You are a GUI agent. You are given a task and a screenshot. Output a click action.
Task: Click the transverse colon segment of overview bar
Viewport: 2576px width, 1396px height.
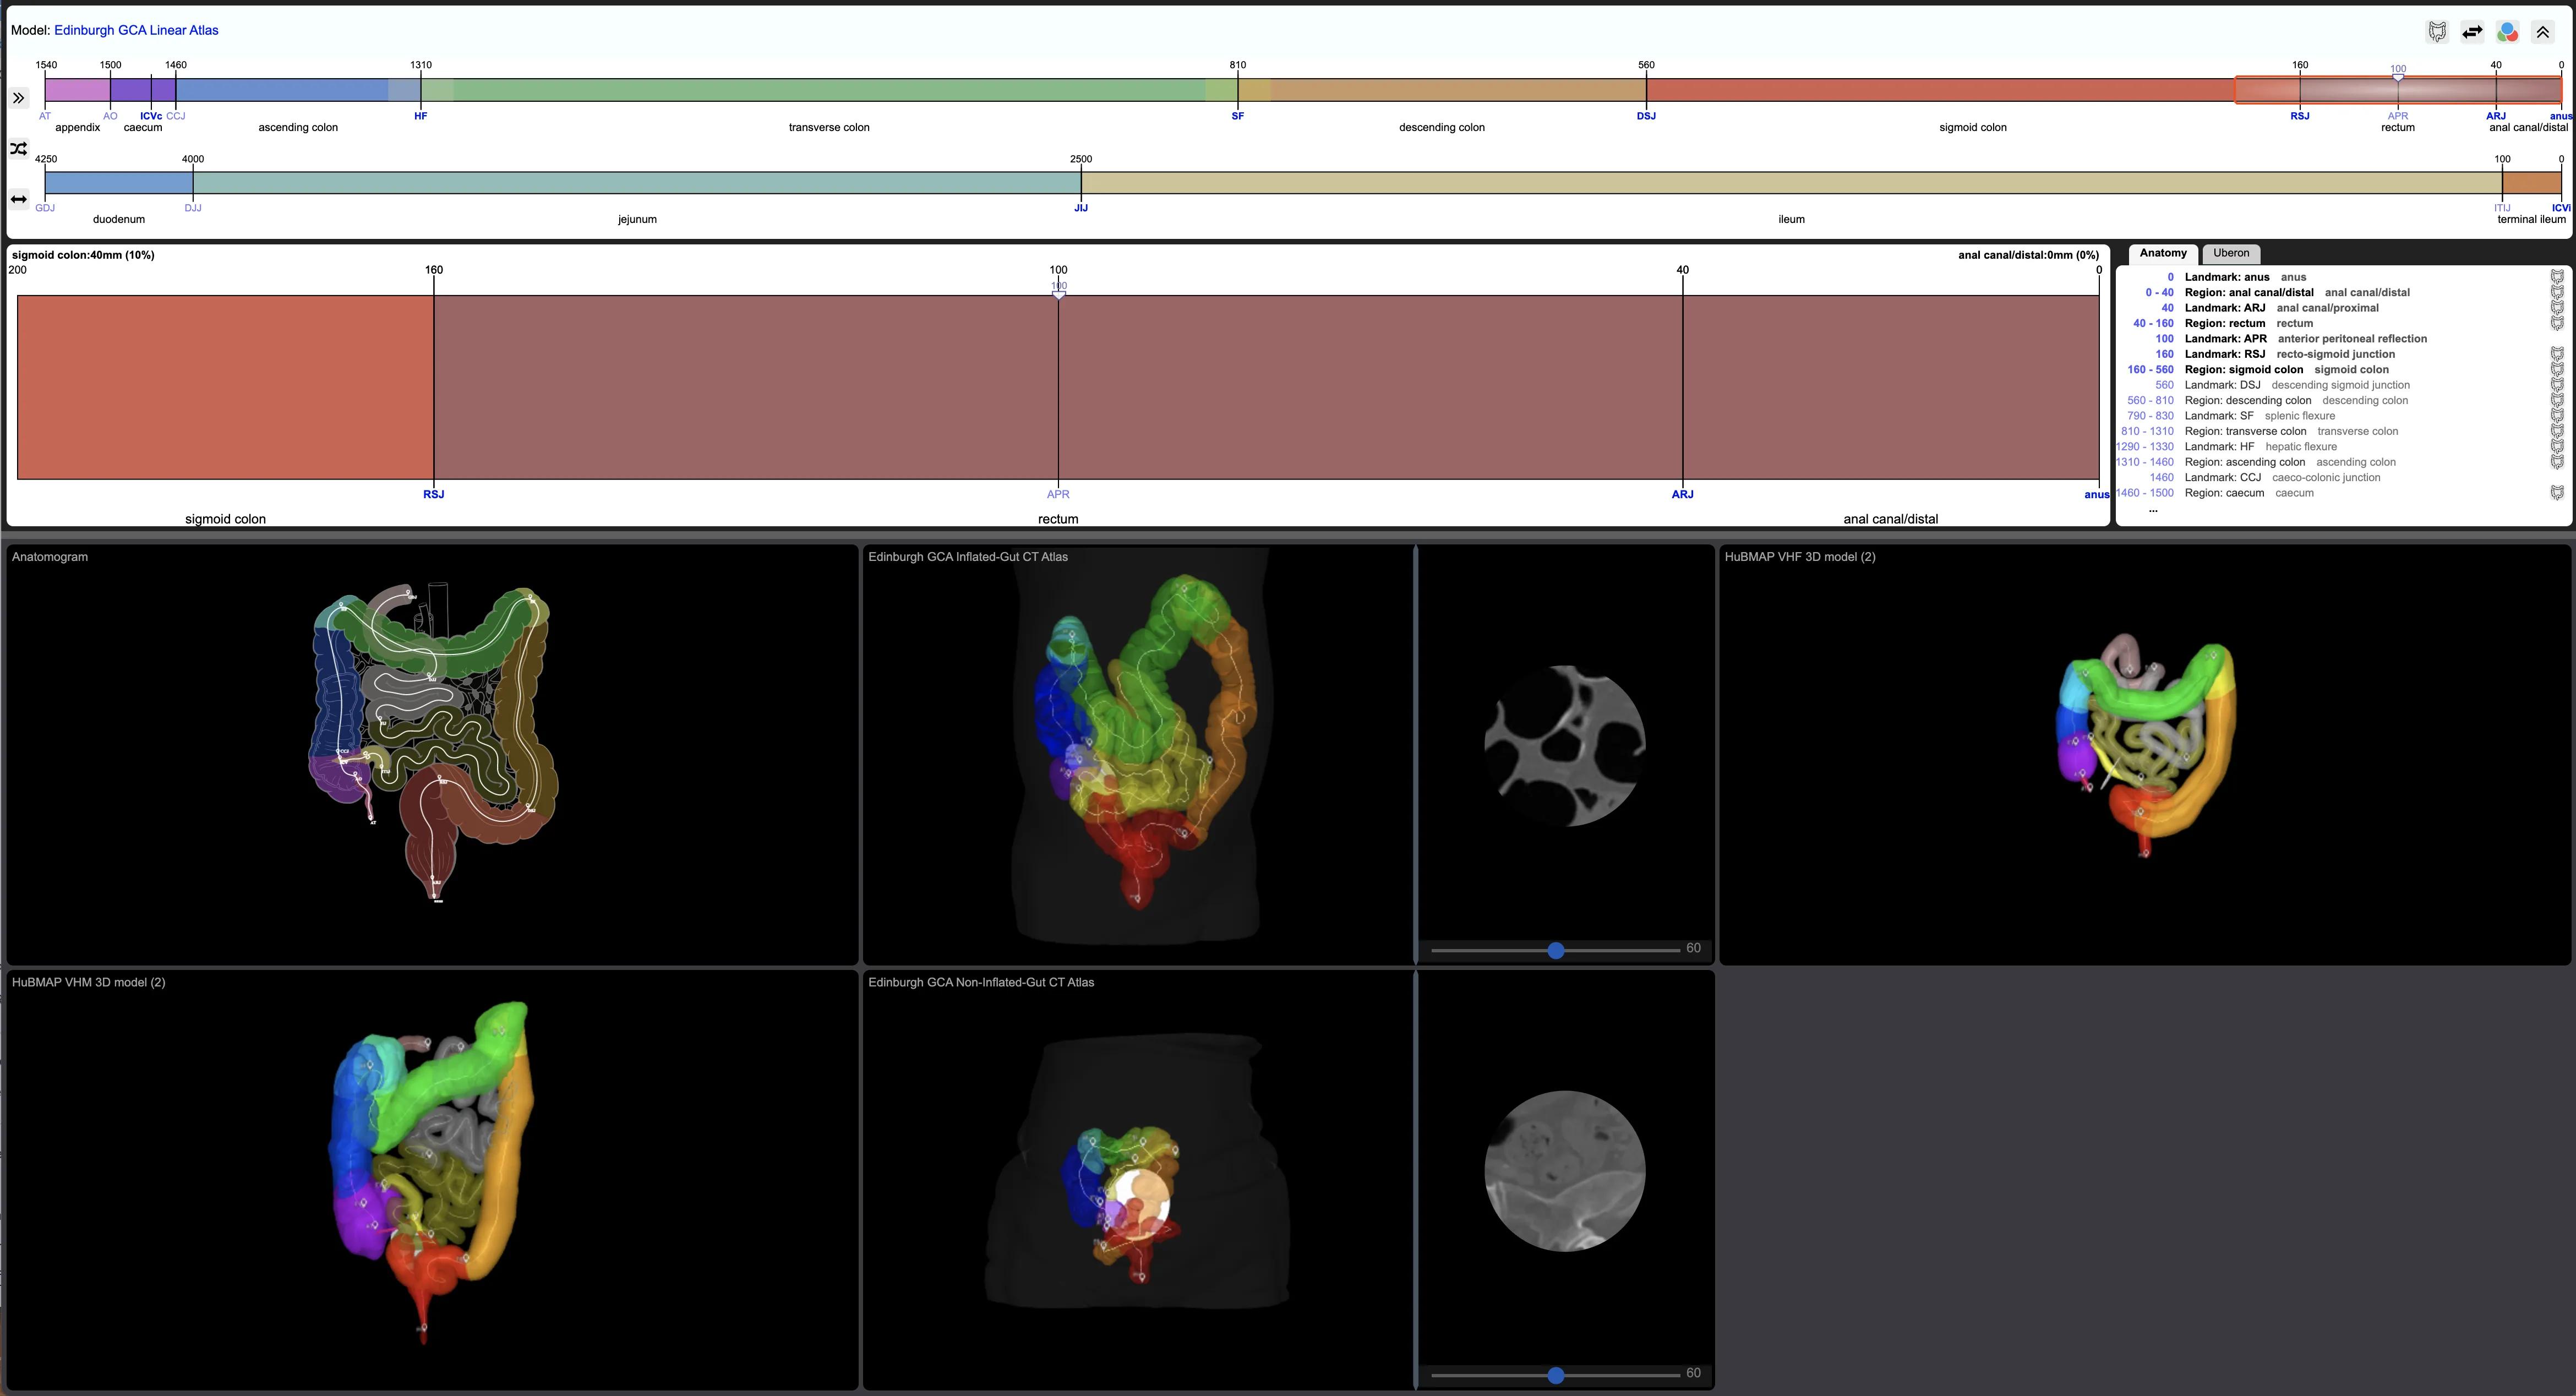click(829, 90)
